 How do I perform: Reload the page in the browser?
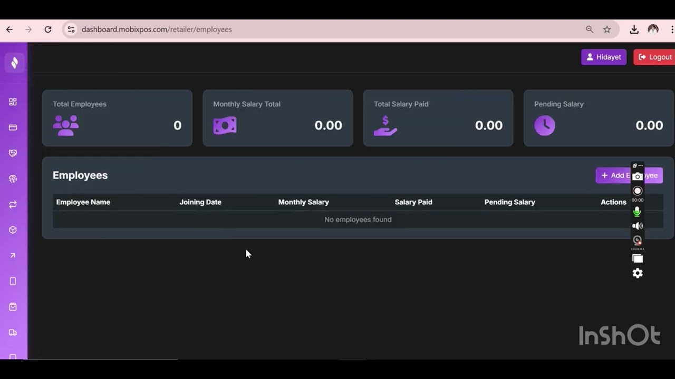point(48,29)
